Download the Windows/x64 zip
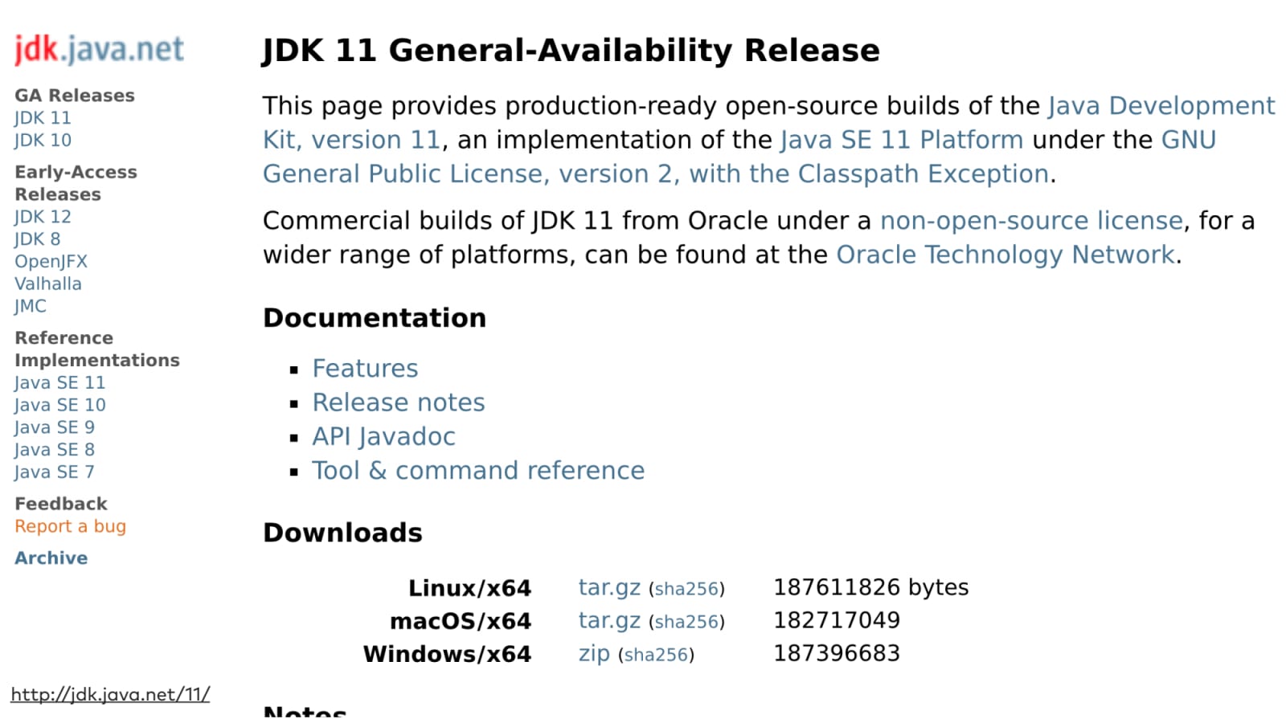1286x723 pixels. point(594,654)
